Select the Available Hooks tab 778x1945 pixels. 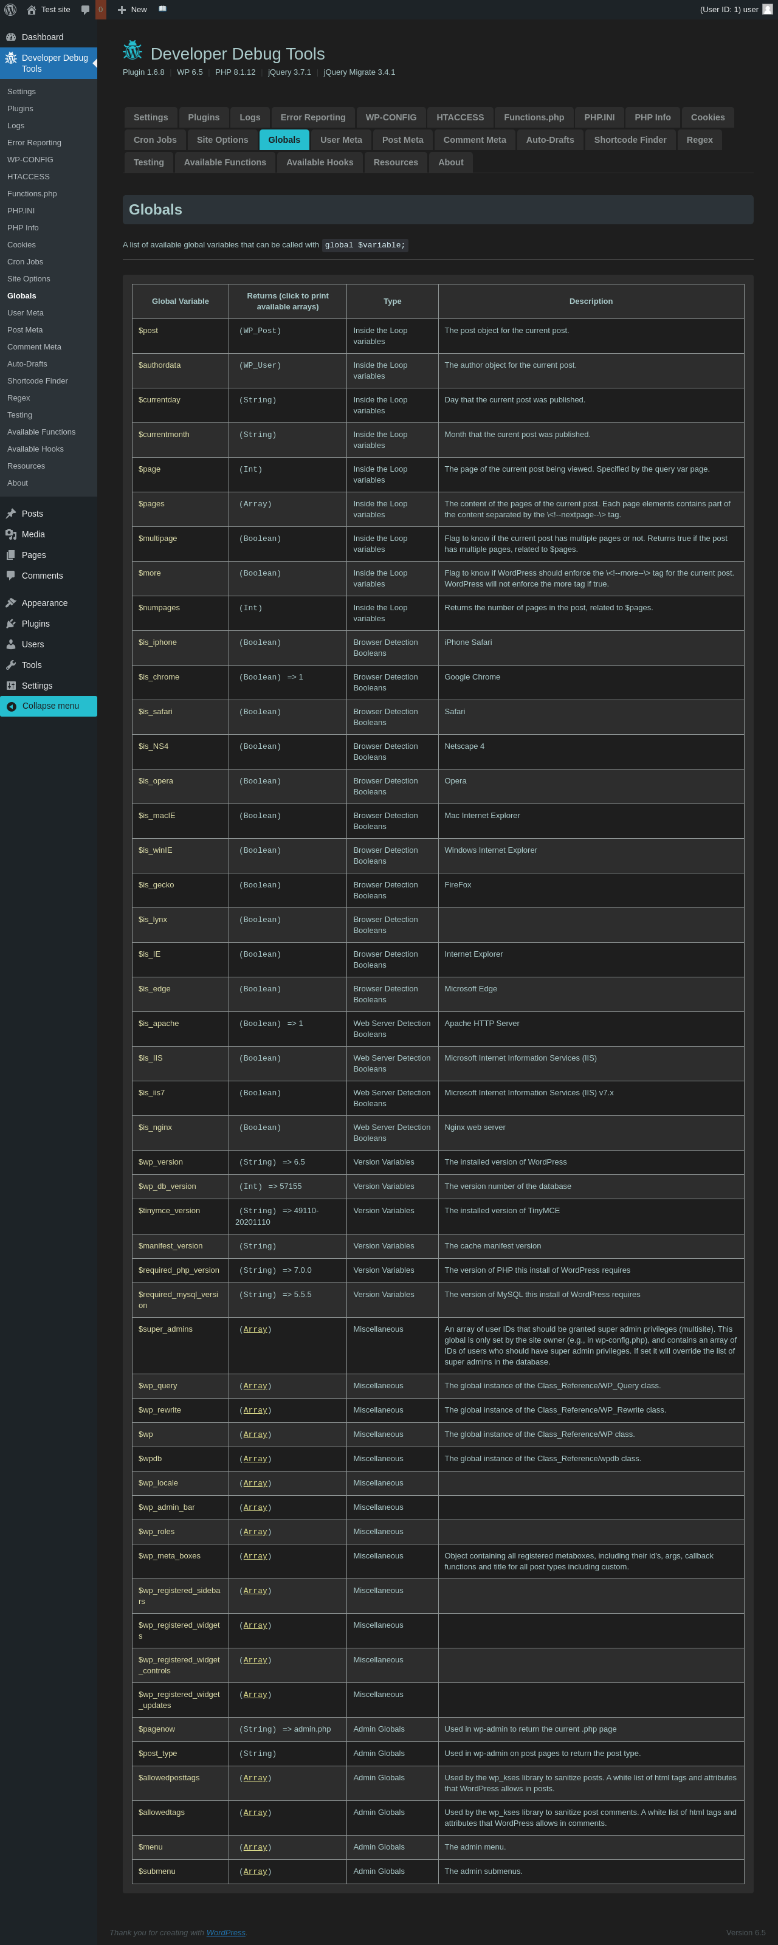click(320, 162)
